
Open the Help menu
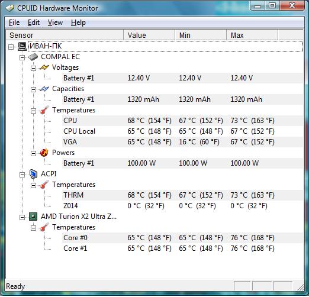click(78, 22)
